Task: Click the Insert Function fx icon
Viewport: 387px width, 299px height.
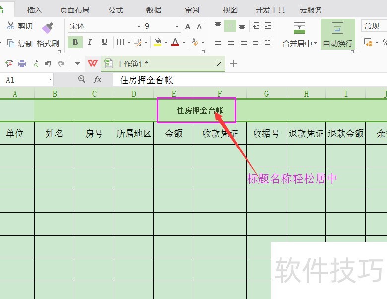Action: (97, 79)
